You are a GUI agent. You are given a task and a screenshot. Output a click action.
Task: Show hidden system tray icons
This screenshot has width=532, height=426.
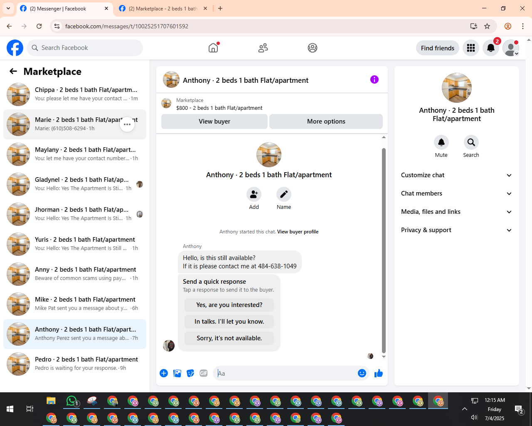[465, 409]
